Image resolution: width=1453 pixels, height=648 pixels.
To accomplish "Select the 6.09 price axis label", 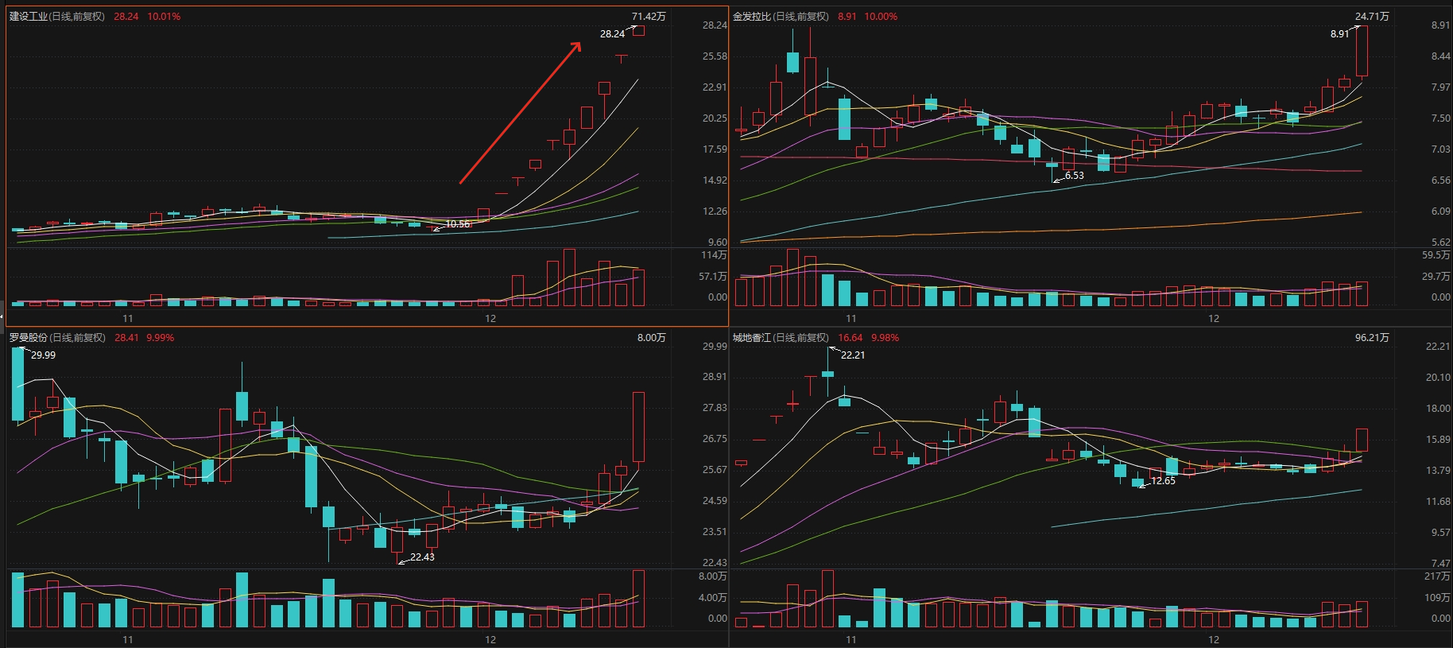I will (x=1440, y=211).
